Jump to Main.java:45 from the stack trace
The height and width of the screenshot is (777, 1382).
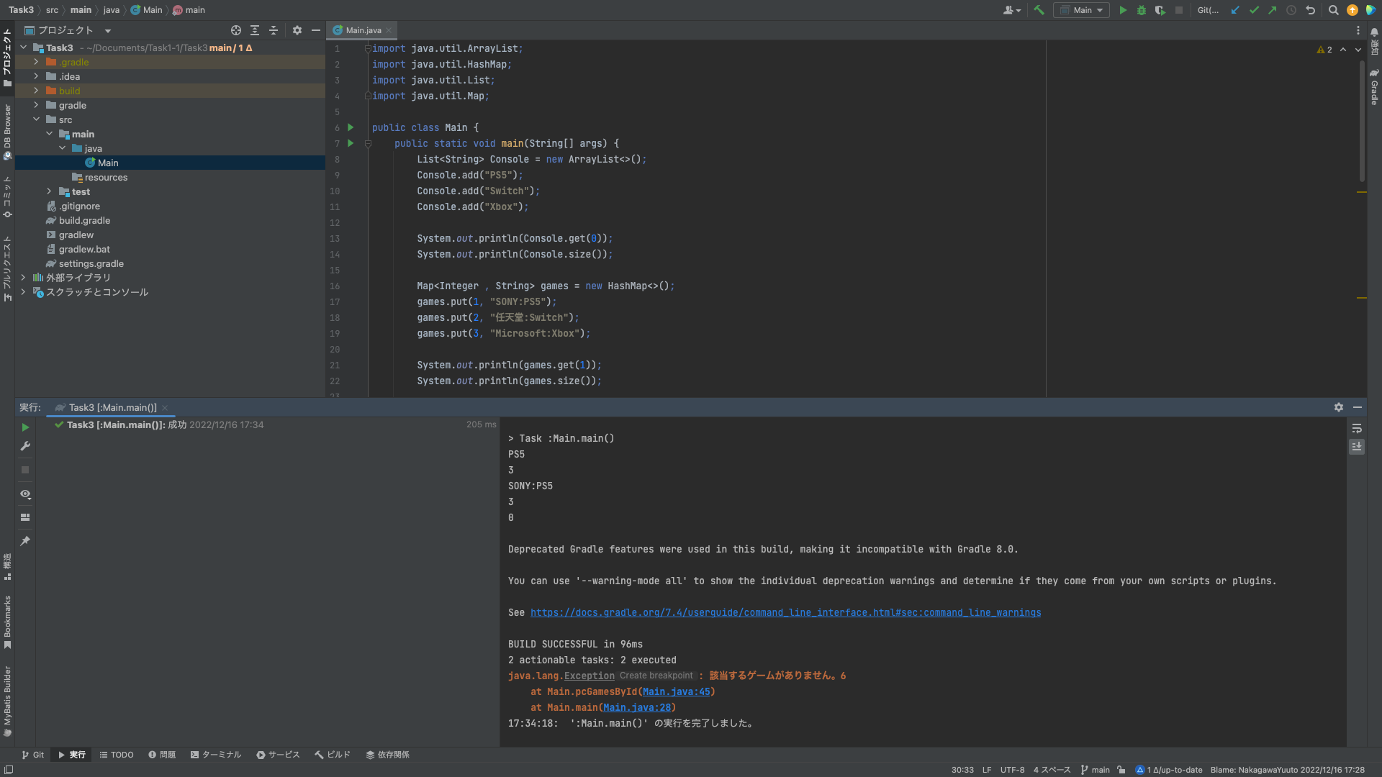676,691
